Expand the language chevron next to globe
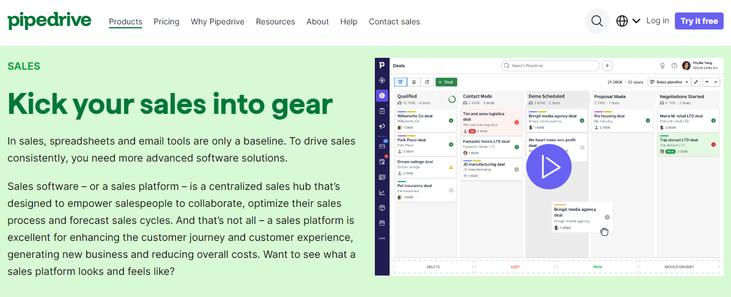The width and height of the screenshot is (731, 297). (x=636, y=21)
